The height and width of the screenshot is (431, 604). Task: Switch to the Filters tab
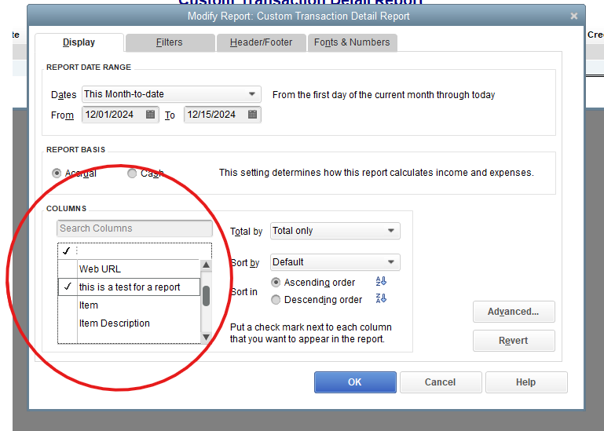pos(170,42)
